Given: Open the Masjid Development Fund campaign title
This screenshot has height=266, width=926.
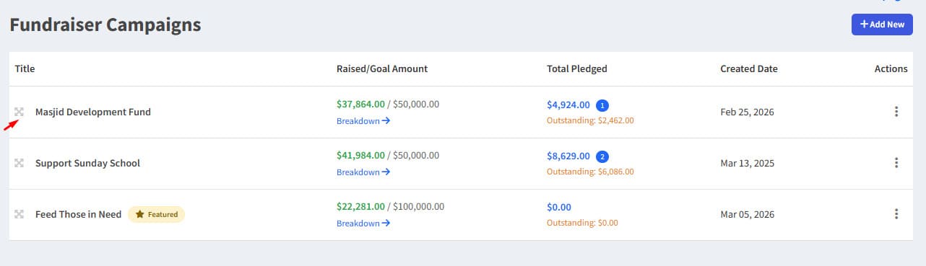Looking at the screenshot, I should point(93,112).
